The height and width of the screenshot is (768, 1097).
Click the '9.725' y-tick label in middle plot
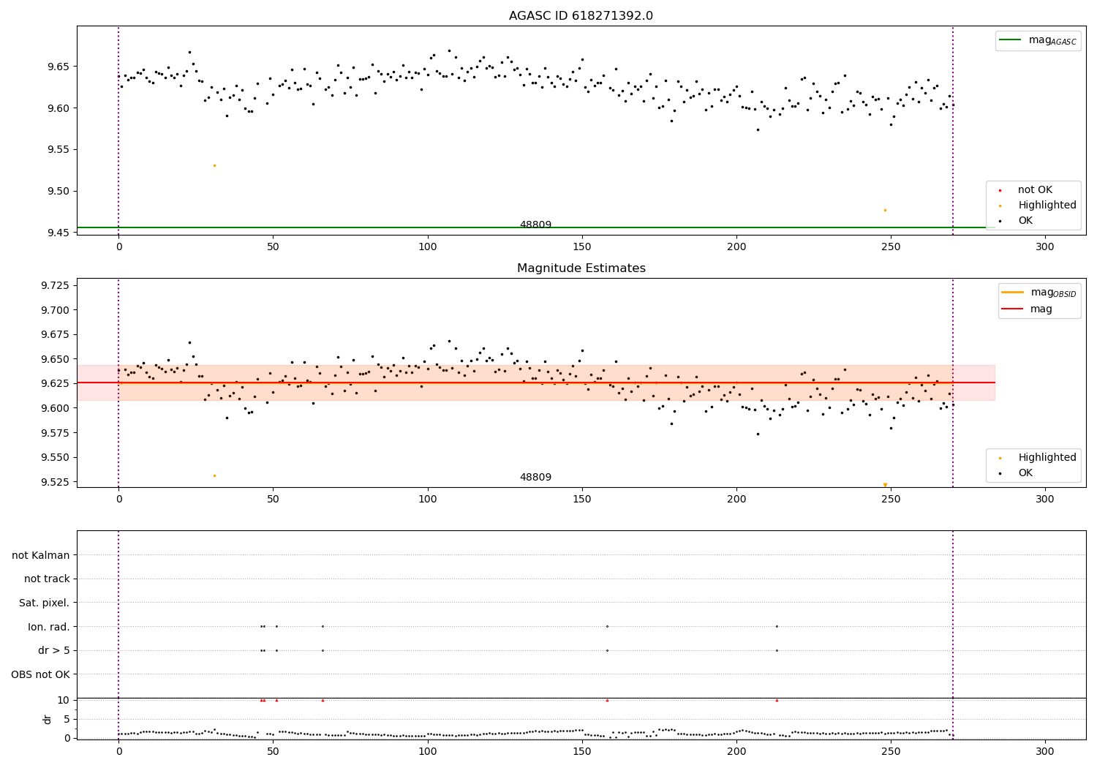point(55,285)
